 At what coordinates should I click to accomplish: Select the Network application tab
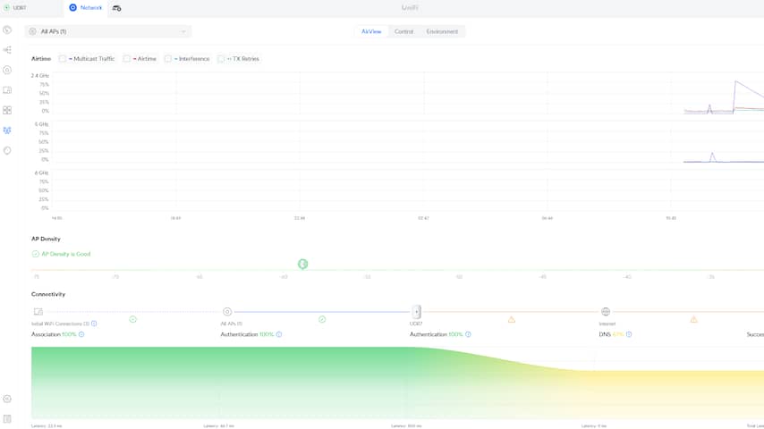click(86, 8)
